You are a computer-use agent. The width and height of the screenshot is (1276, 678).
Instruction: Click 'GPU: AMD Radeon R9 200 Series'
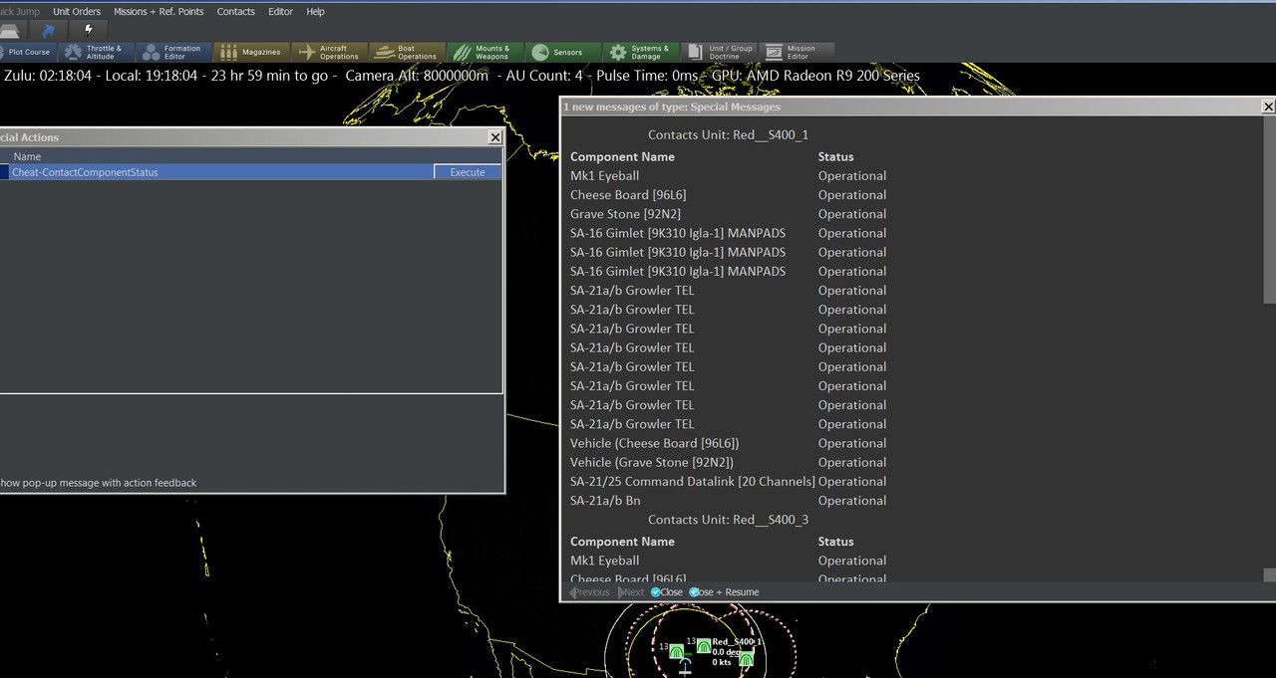point(816,76)
